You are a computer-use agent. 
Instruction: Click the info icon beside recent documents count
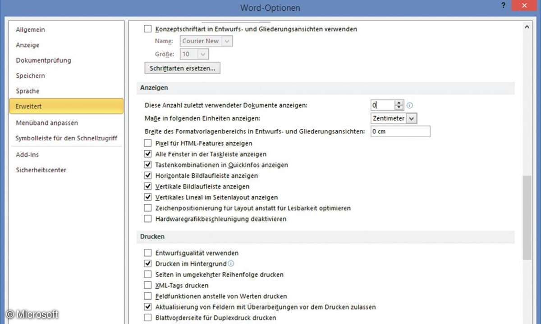(410, 105)
